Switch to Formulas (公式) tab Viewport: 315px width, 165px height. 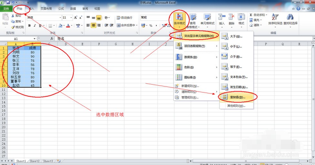[61, 9]
